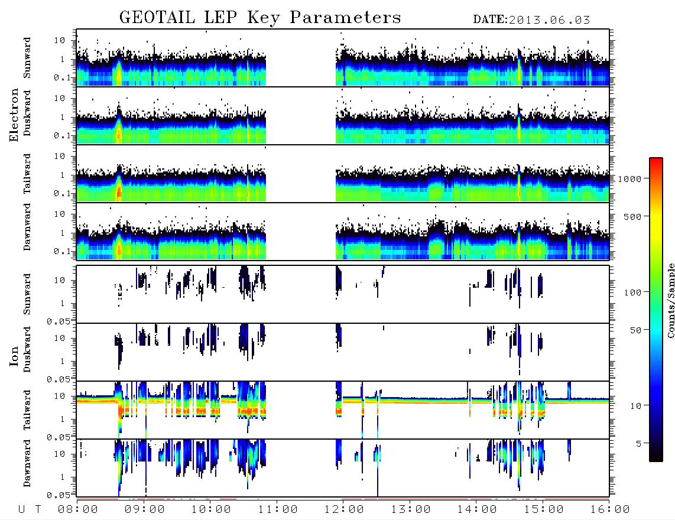This screenshot has width=675, height=520.
Task: Select the Ion Sunward spectrogram panel
Action: [343, 294]
